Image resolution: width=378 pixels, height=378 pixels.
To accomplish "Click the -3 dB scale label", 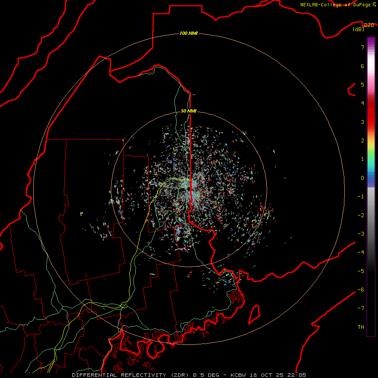I will pyautogui.click(x=361, y=234).
